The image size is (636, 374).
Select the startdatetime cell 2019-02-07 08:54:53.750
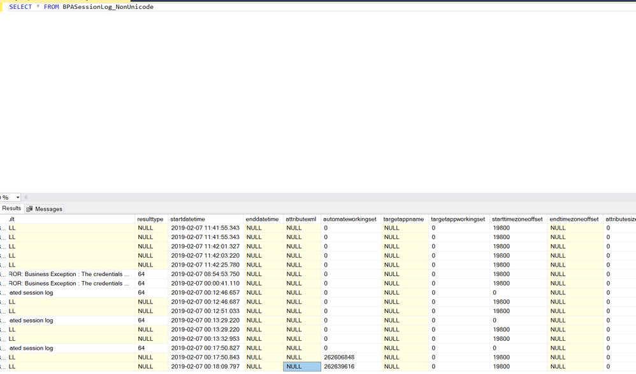point(205,274)
